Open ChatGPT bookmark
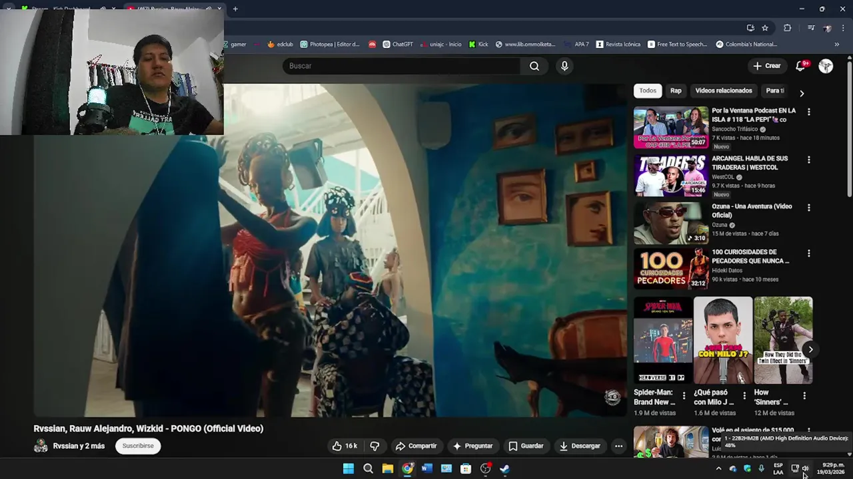853x479 pixels. point(397,45)
